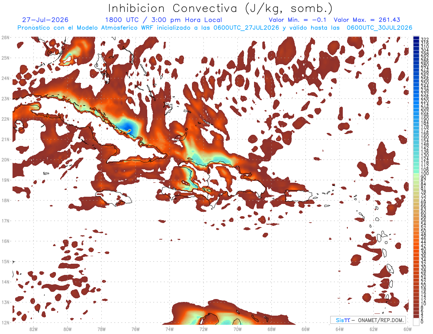This screenshot has width=433, height=334.
Task: Click the longitude label '74W'
Action: click(x=169, y=329)
